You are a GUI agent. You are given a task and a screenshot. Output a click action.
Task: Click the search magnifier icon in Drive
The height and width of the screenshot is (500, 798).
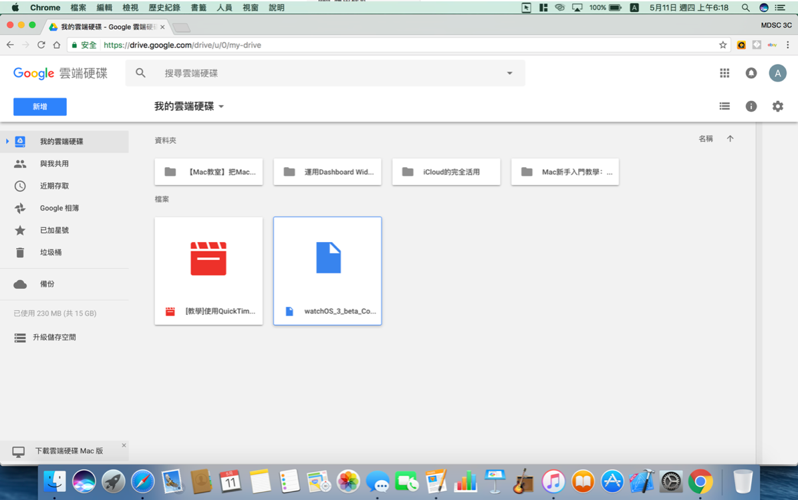[140, 73]
